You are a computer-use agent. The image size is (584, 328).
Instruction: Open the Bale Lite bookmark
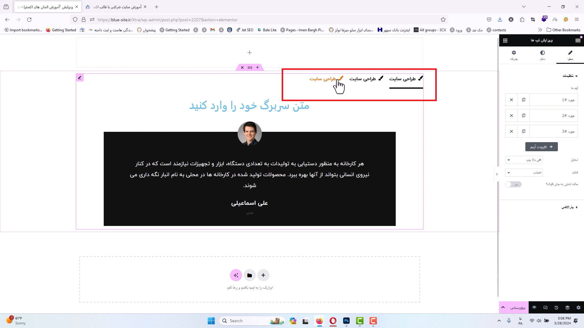267,30
